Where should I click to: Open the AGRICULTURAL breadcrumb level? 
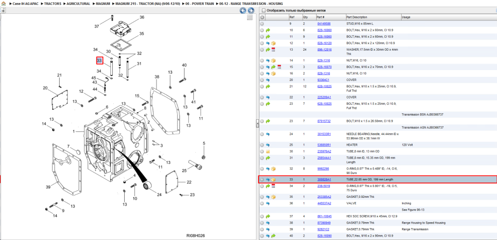tap(79, 3)
